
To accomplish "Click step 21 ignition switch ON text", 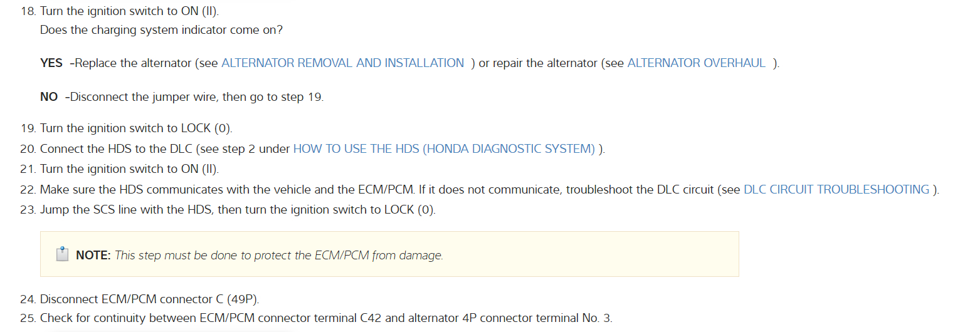I will coord(130,169).
